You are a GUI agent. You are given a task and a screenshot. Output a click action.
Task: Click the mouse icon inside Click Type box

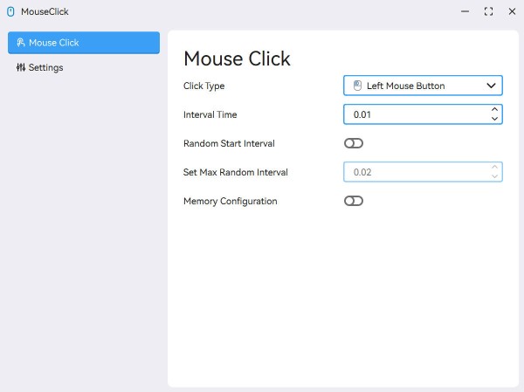(x=357, y=86)
